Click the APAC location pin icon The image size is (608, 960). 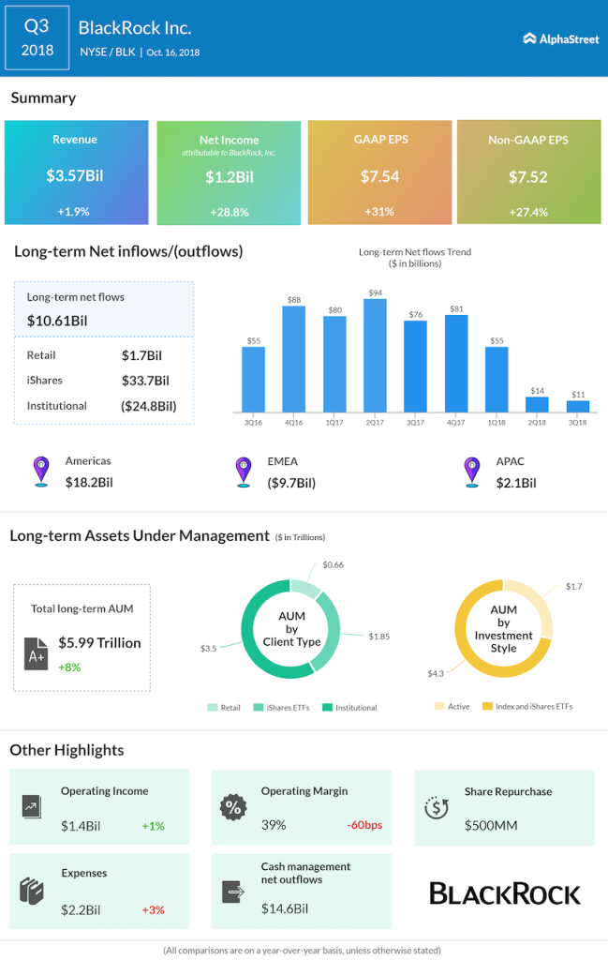471,472
